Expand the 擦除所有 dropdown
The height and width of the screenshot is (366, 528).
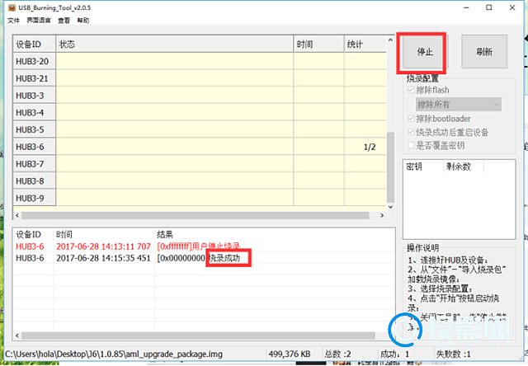pyautogui.click(x=495, y=104)
